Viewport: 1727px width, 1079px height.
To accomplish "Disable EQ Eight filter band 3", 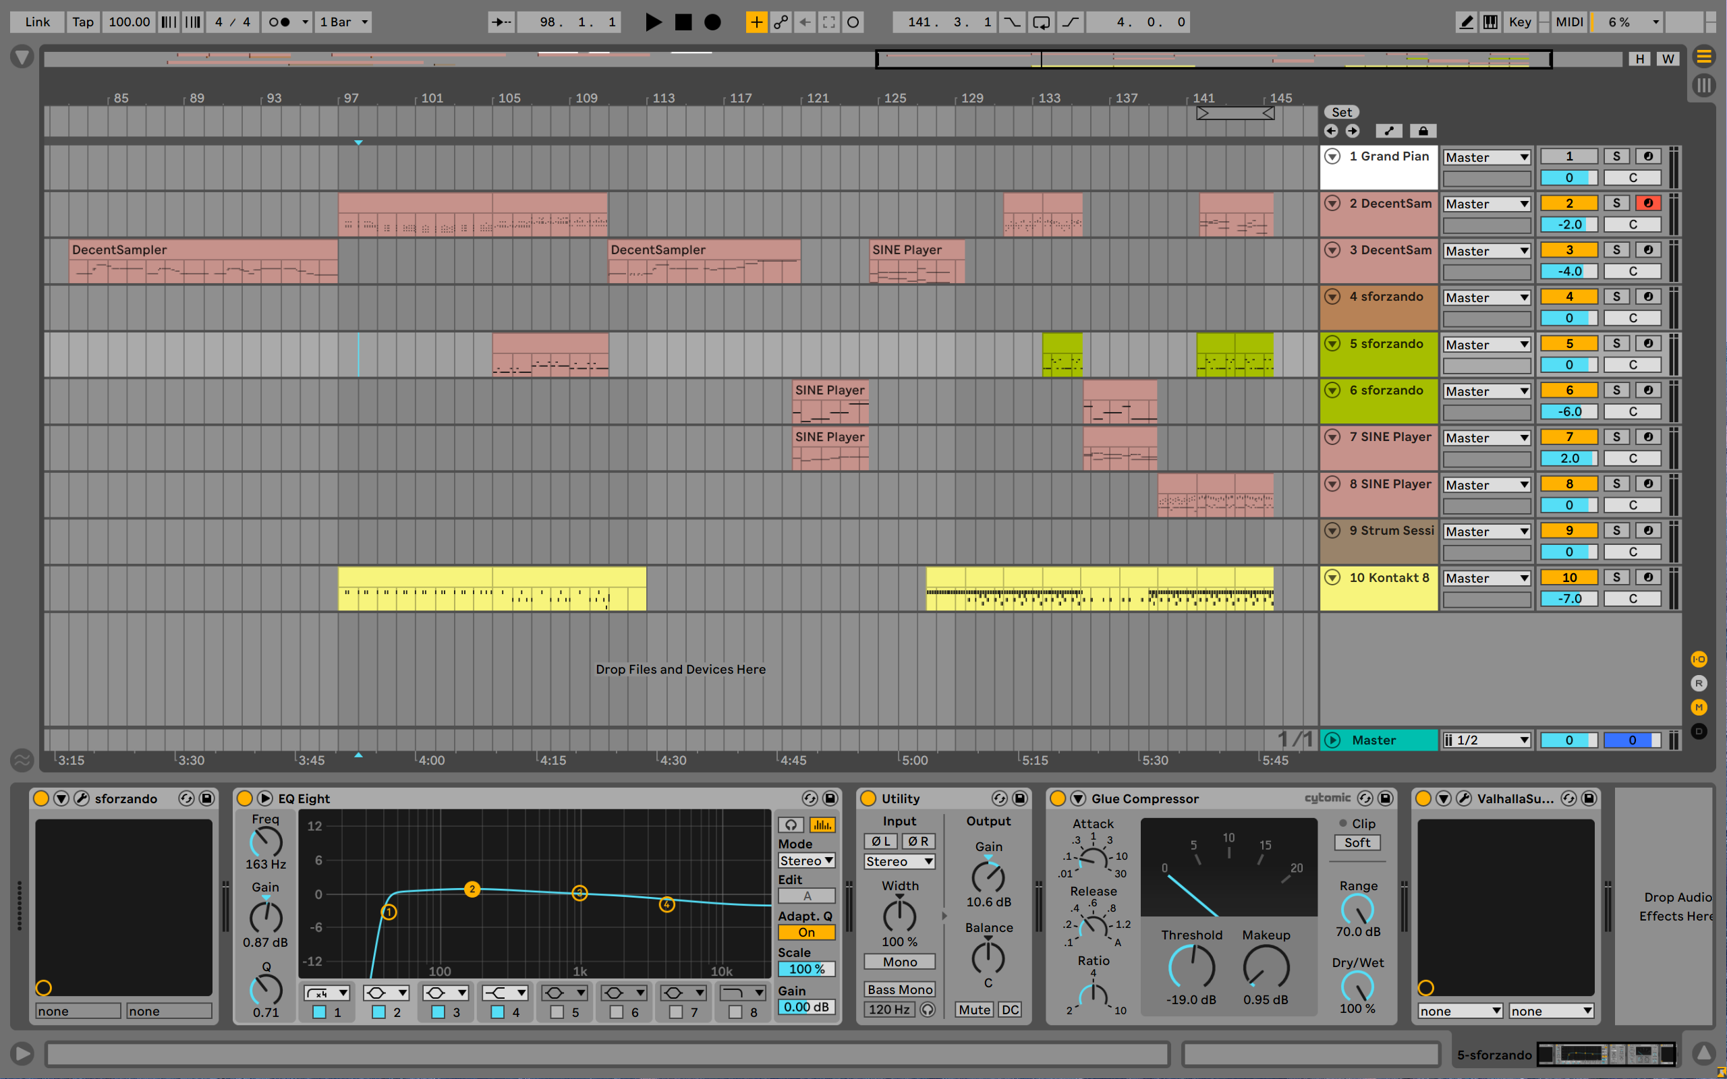I will pos(438,1012).
